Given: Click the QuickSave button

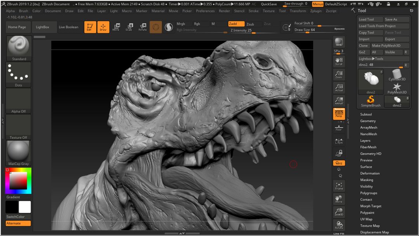Looking at the screenshot, I should pyautogui.click(x=269, y=4).
